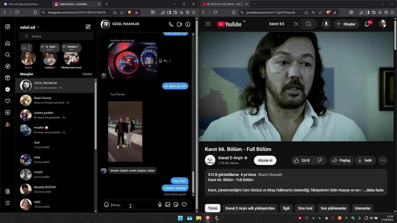
Task: Attach a photo to the Instagram message
Action: click(x=168, y=205)
